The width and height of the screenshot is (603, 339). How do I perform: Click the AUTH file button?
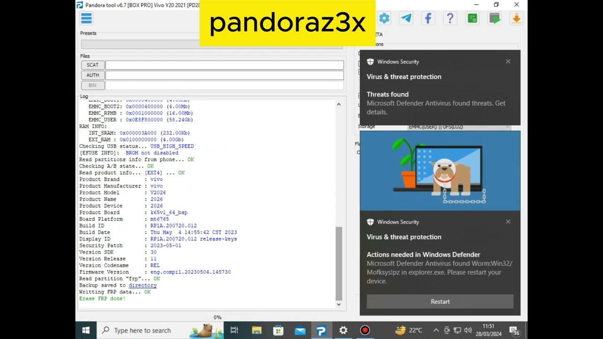pos(93,75)
